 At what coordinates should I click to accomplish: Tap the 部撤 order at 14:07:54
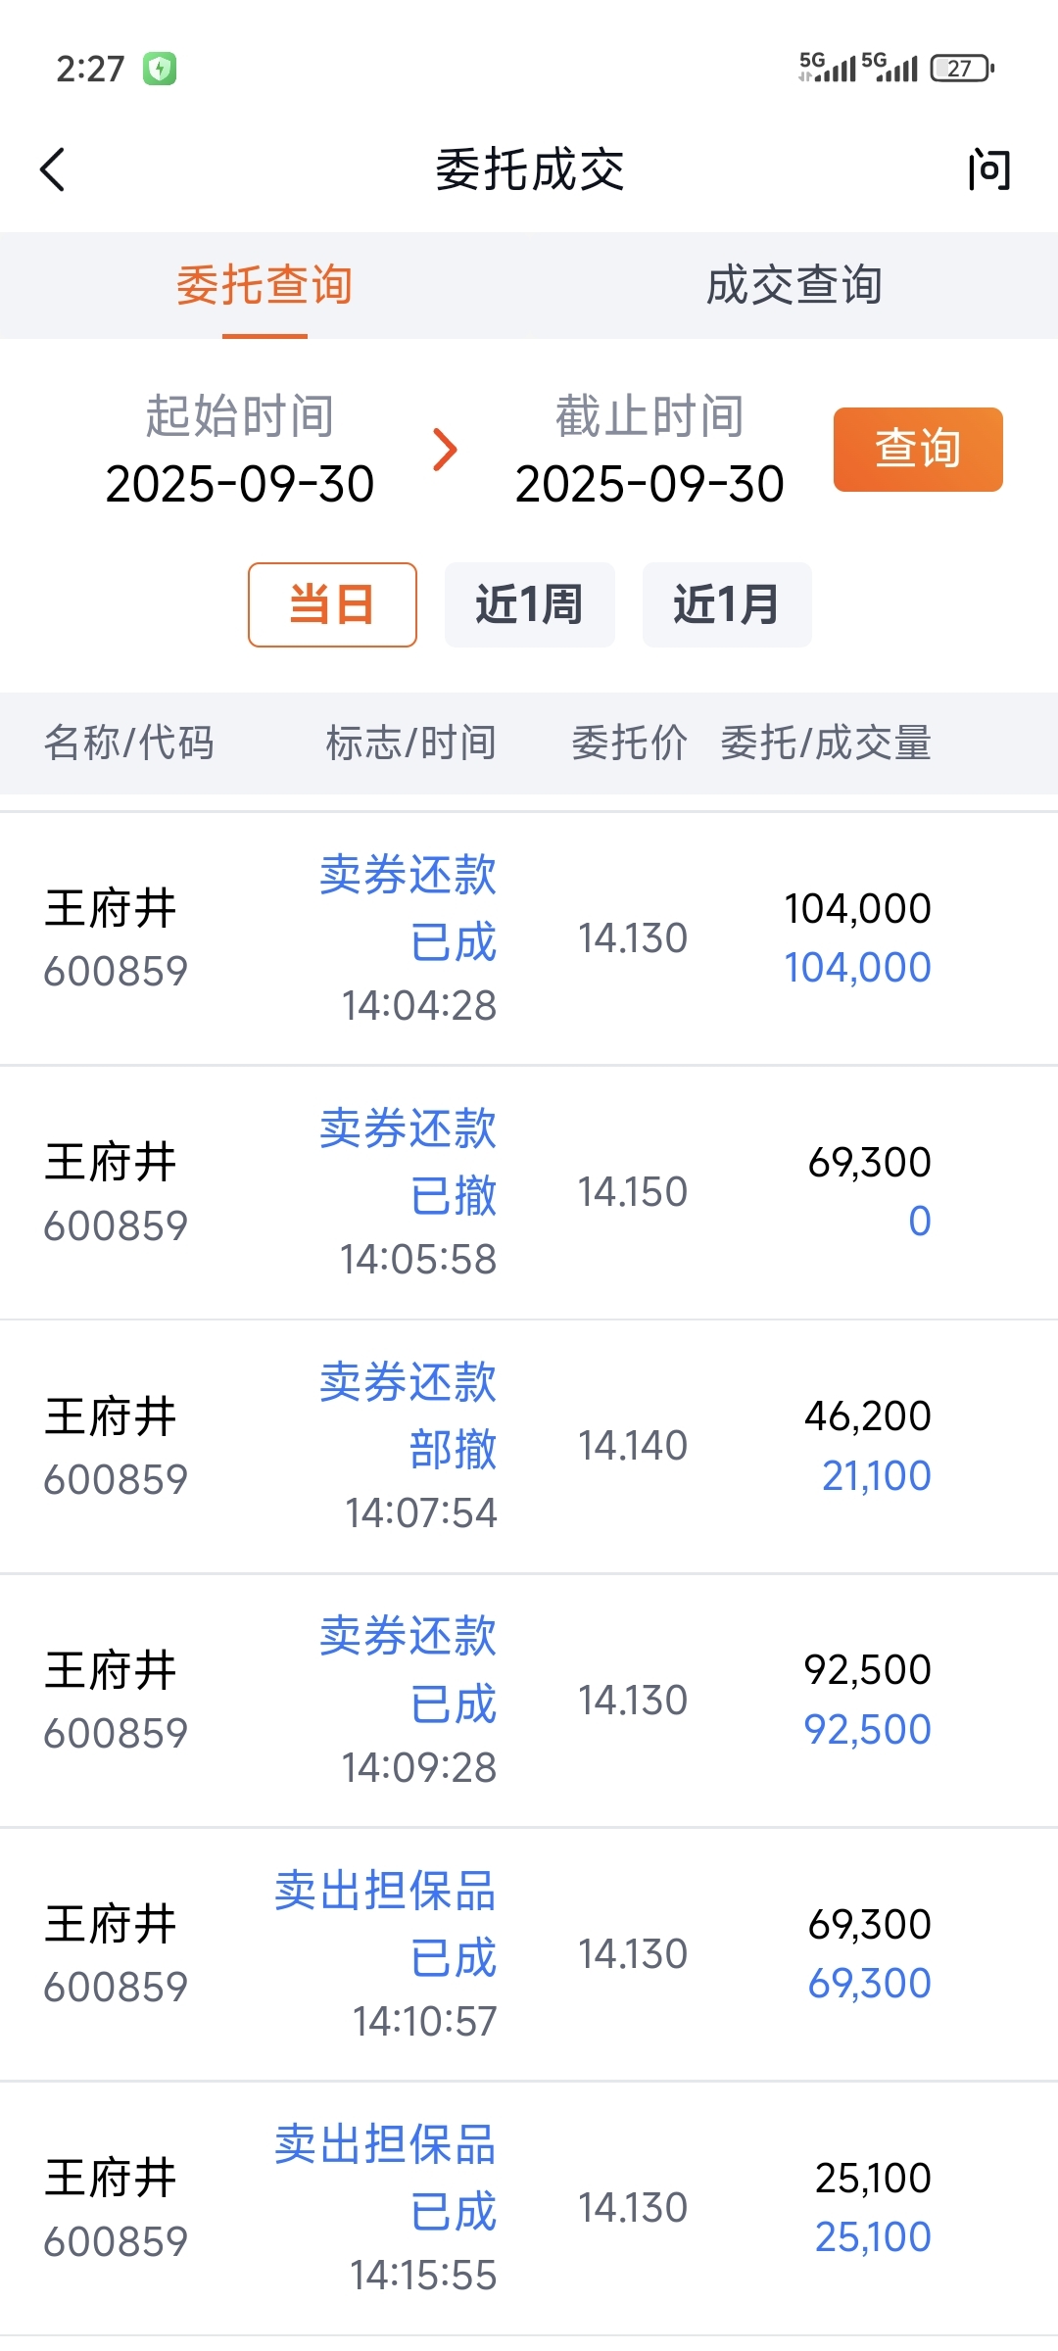coord(529,1446)
